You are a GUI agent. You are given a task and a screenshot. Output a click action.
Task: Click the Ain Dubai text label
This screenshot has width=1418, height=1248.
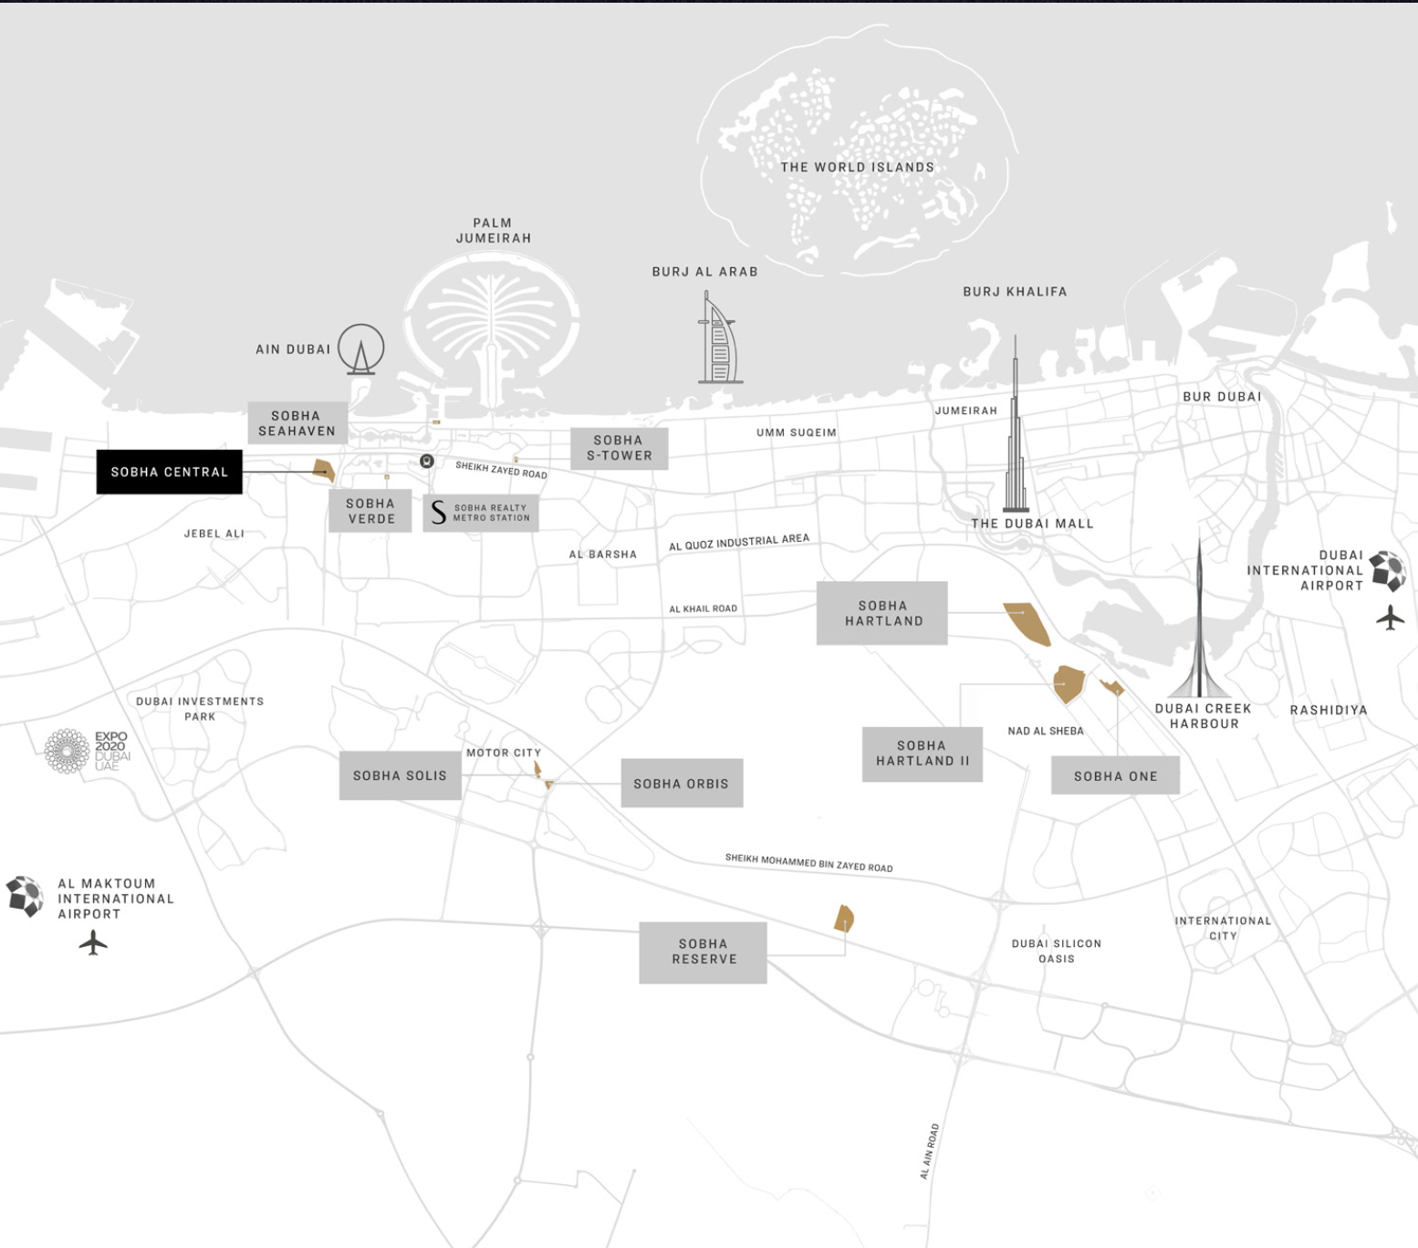point(293,349)
